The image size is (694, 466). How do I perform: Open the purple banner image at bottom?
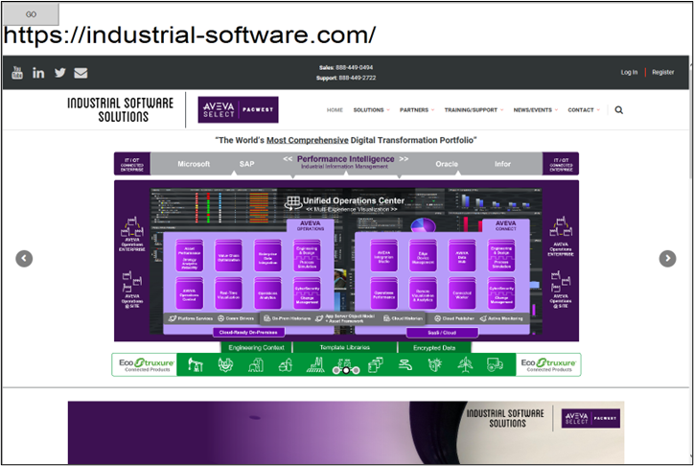[346, 431]
